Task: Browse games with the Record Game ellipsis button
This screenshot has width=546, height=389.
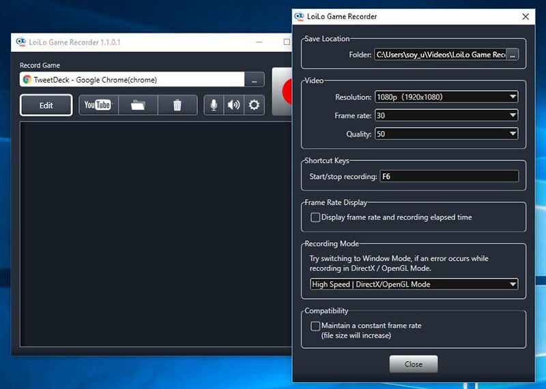Action: click(254, 80)
